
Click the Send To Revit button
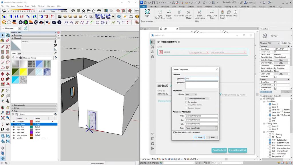219,150
